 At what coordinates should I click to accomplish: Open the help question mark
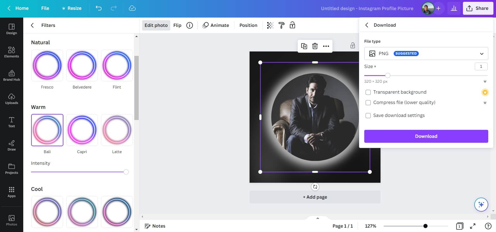point(488,226)
